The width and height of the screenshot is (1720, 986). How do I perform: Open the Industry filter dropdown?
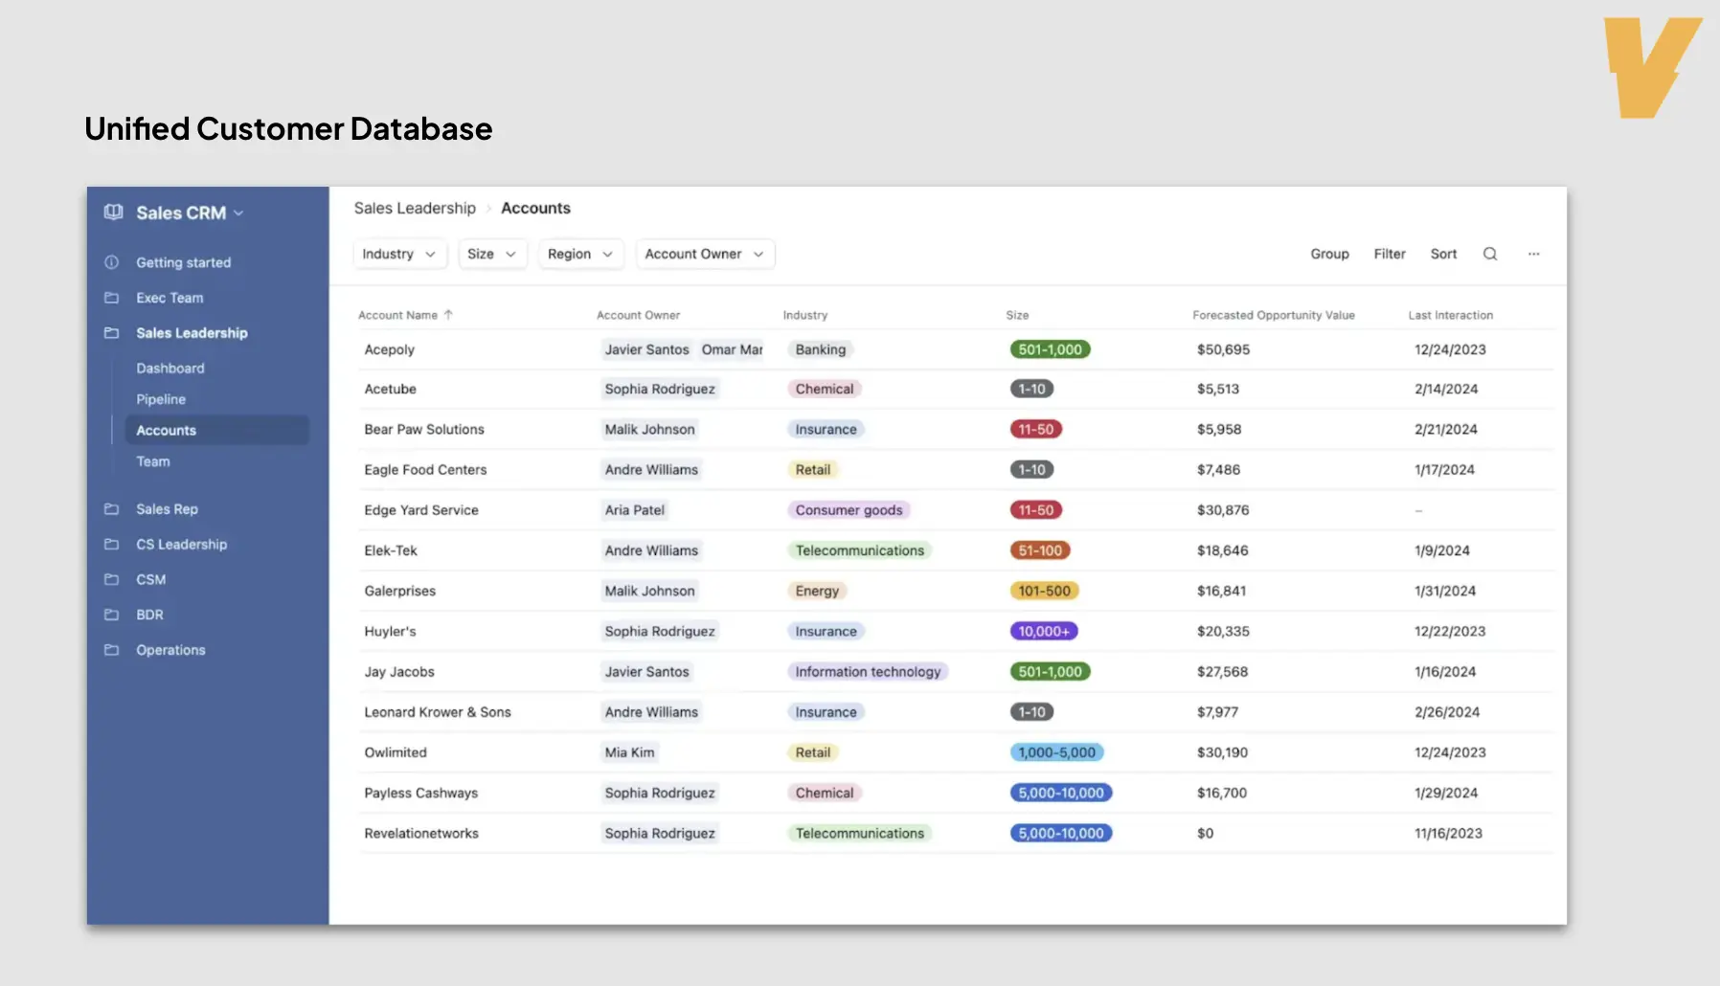399,254
